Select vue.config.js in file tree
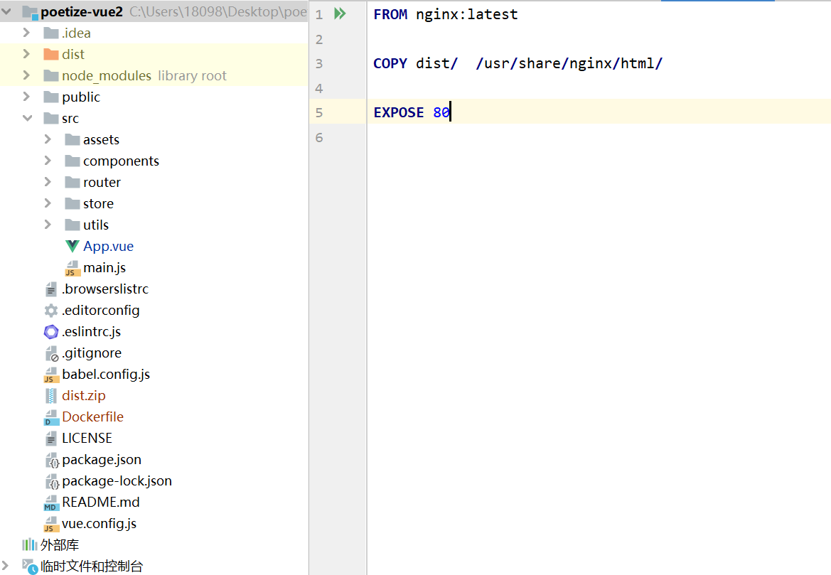The image size is (831, 575). (x=99, y=524)
